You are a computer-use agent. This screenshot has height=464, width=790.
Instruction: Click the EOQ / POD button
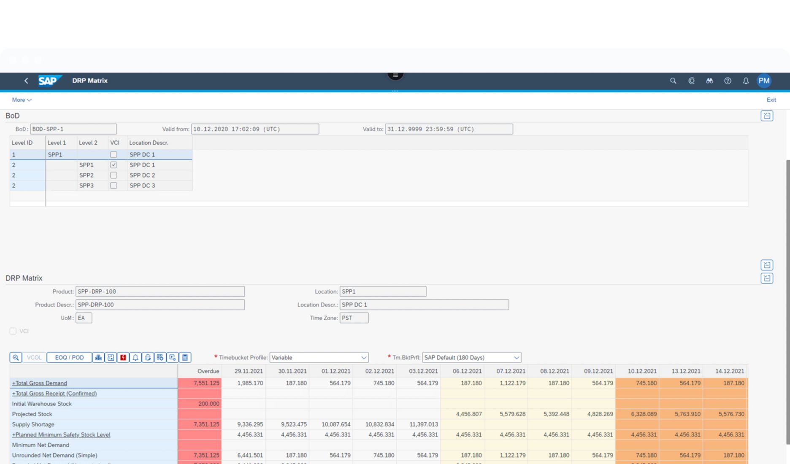69,357
